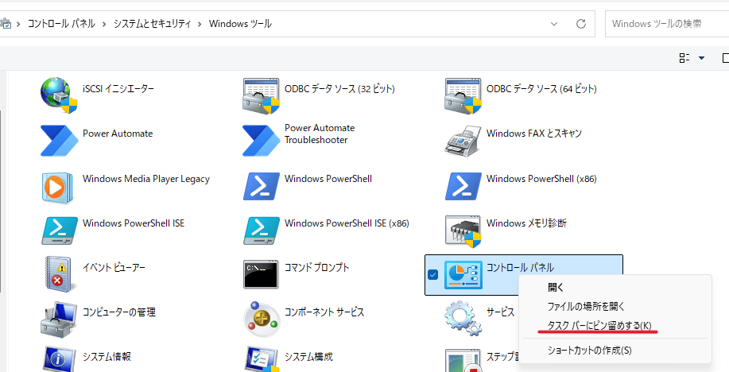The height and width of the screenshot is (372, 729).
Task: Click the コマンド プロンプト icon
Action: 261,274
